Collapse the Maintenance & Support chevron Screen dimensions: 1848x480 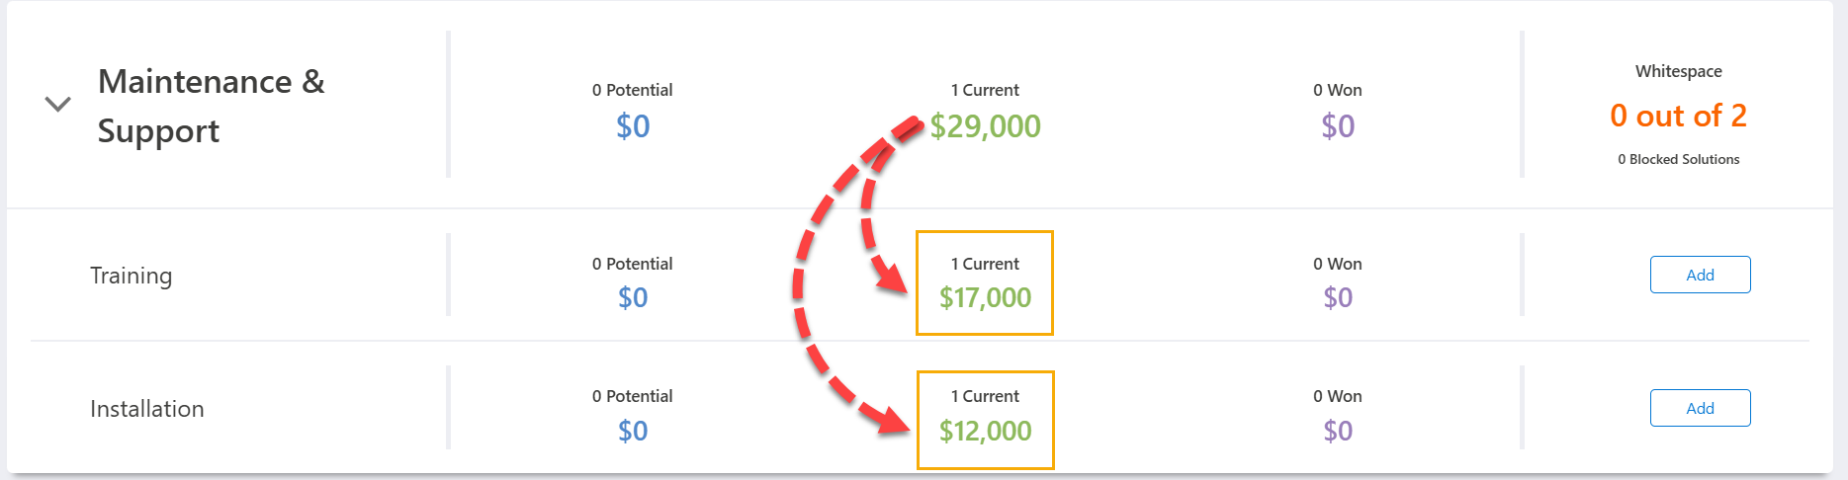58,104
